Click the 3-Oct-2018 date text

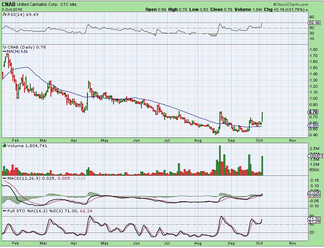pyautogui.click(x=12, y=9)
